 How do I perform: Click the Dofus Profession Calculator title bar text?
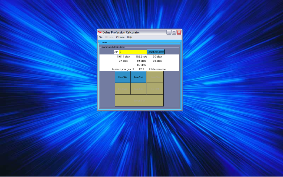(x=121, y=32)
